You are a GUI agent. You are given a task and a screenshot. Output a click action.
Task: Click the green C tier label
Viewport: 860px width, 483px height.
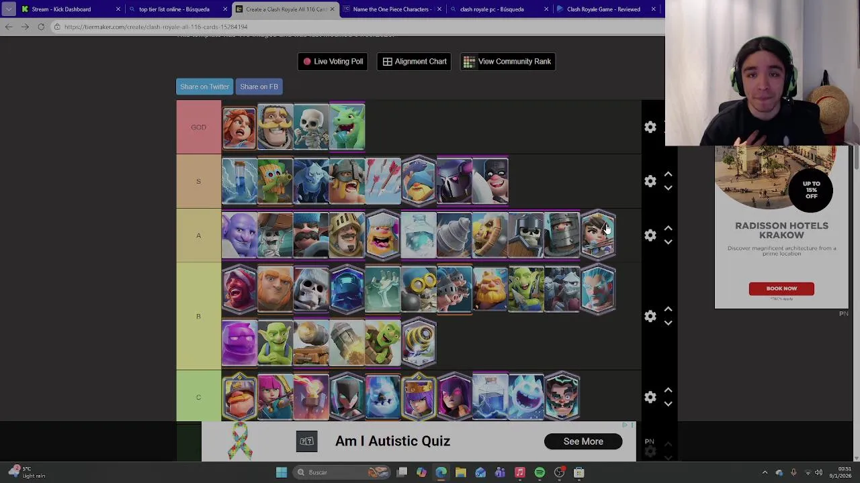point(198,397)
